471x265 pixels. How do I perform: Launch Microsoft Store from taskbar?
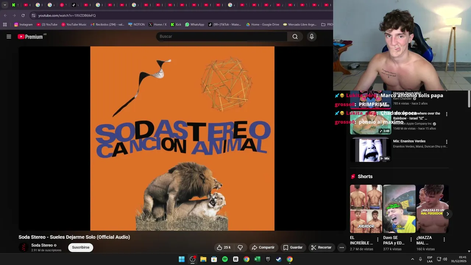coord(214,259)
